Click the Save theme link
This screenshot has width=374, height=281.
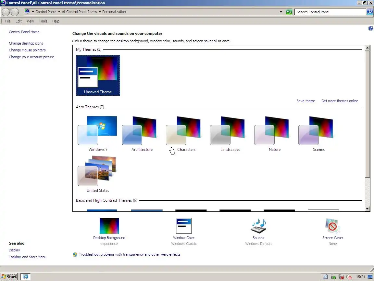(305, 101)
